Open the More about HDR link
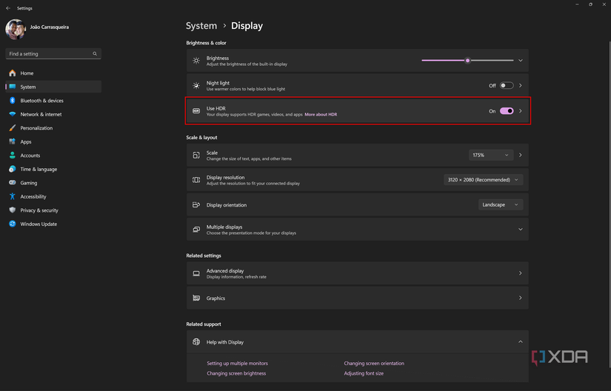611x391 pixels. tap(321, 115)
